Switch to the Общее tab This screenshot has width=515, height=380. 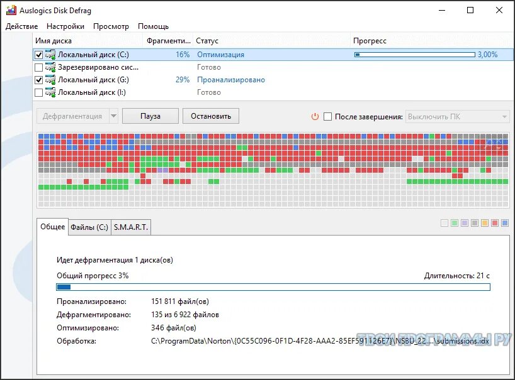pyautogui.click(x=52, y=227)
